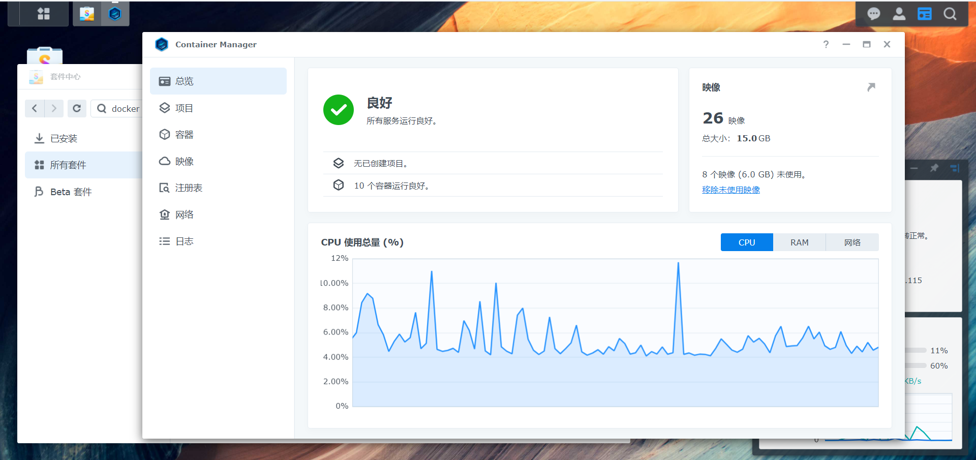Toggle the widgets panel icon
This screenshot has height=460, width=976.
coord(924,14)
